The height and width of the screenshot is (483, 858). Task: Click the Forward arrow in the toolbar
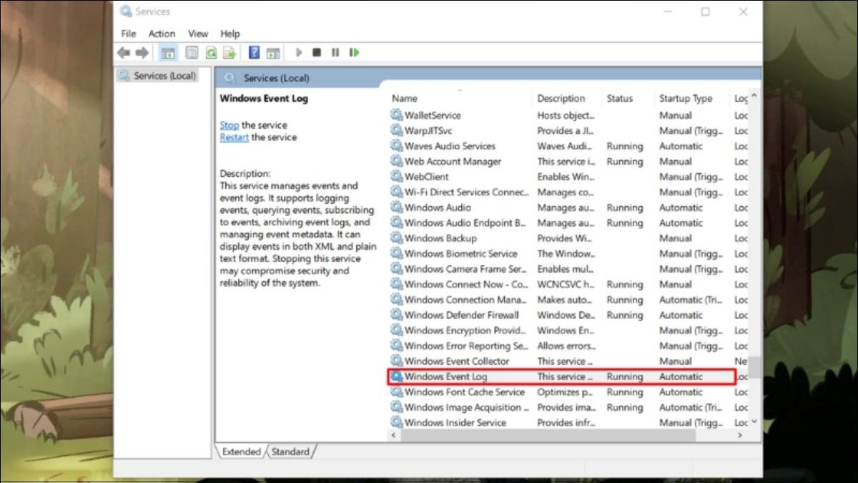tap(142, 52)
